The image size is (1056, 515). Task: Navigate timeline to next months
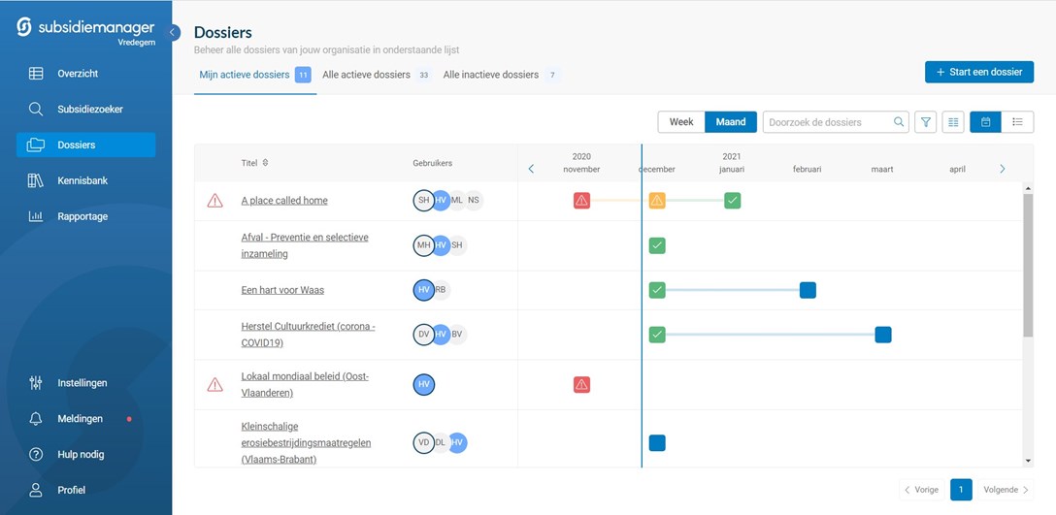(1002, 169)
